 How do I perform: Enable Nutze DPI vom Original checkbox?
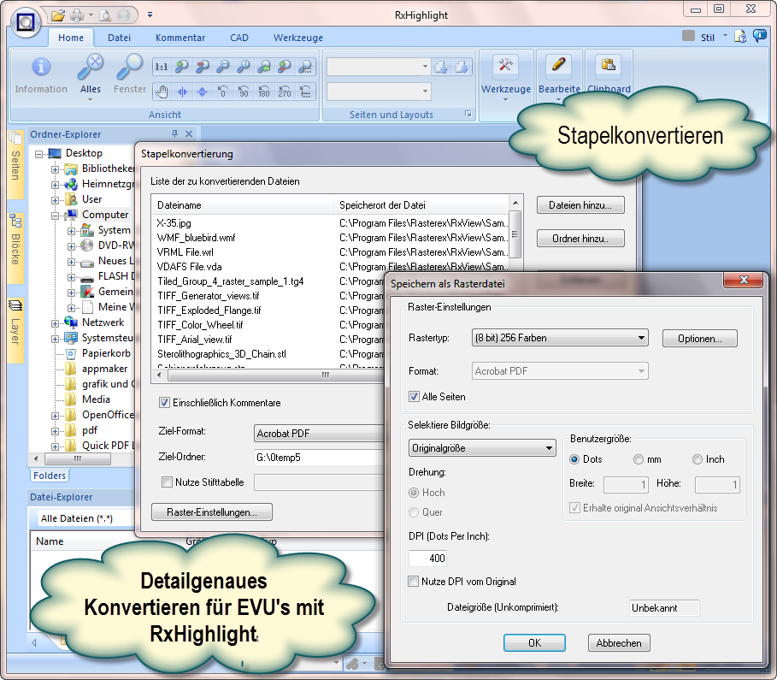414,582
